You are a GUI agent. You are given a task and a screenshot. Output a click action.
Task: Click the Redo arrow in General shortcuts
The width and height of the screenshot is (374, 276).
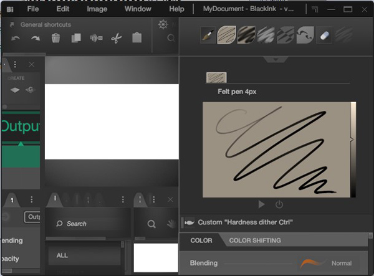tap(35, 39)
